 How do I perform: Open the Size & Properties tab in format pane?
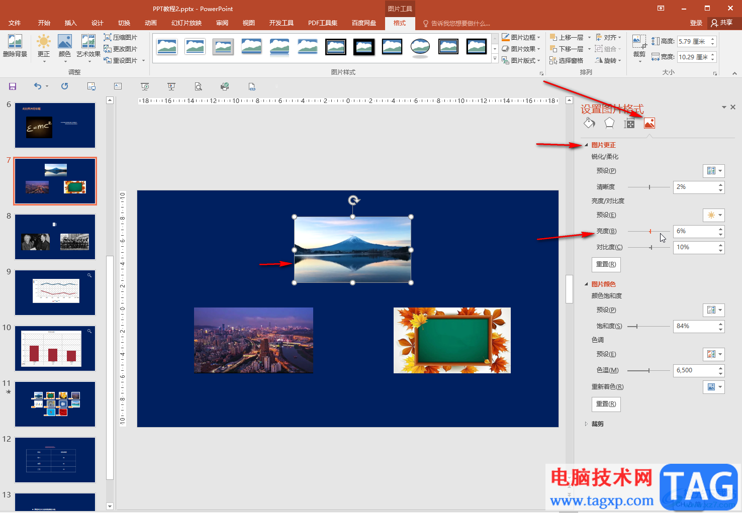[x=629, y=124]
